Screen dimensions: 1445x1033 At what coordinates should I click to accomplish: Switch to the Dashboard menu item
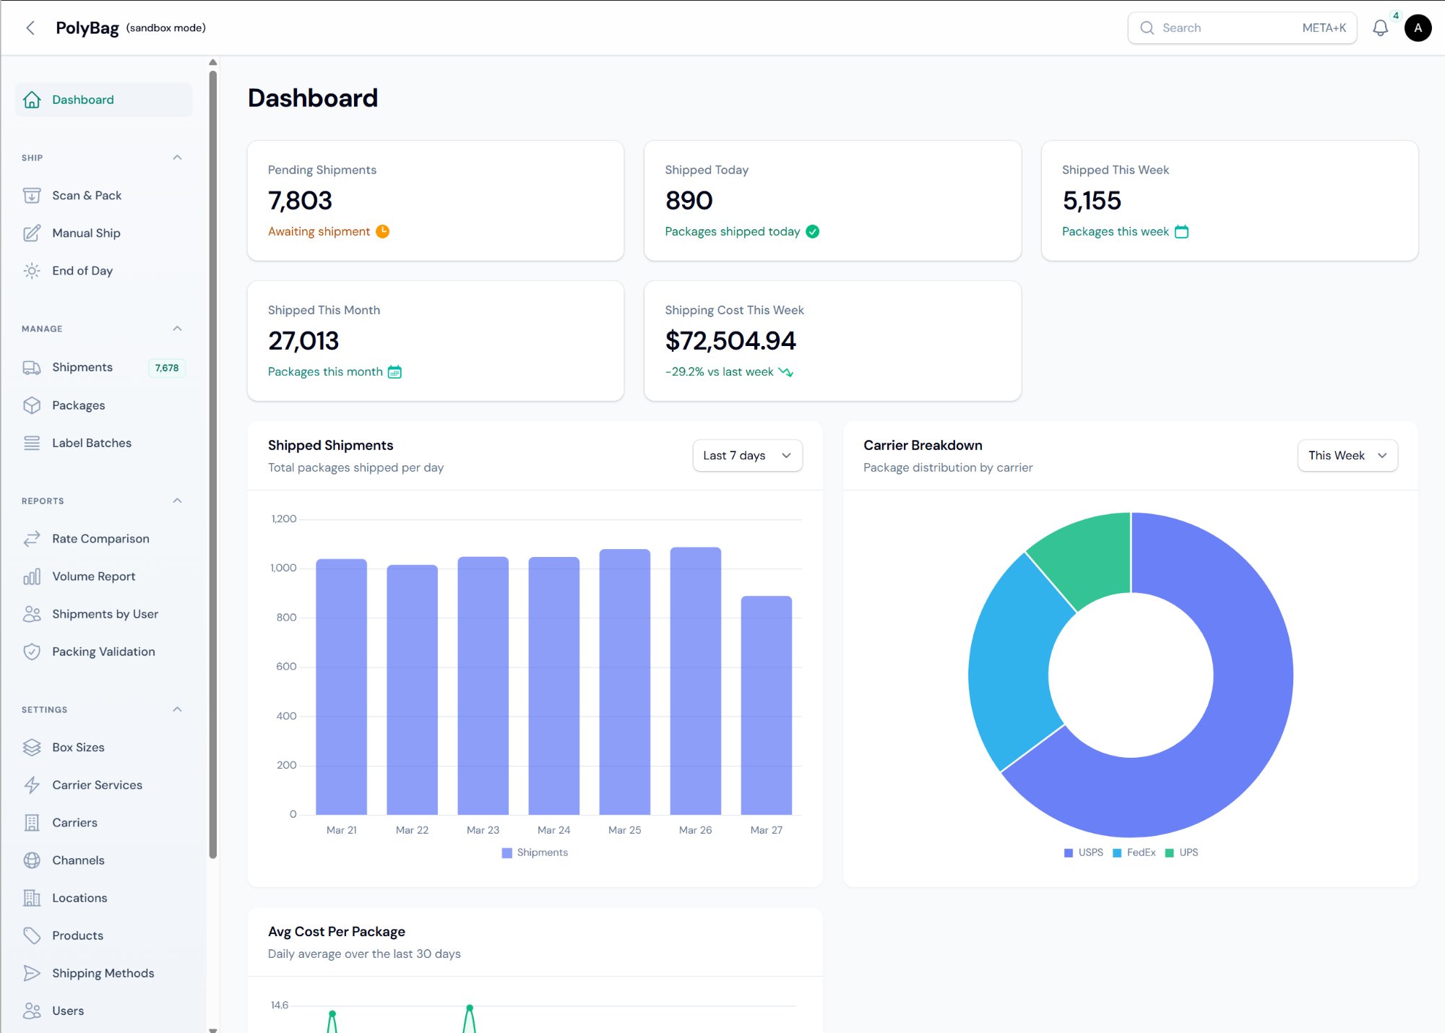coord(82,100)
